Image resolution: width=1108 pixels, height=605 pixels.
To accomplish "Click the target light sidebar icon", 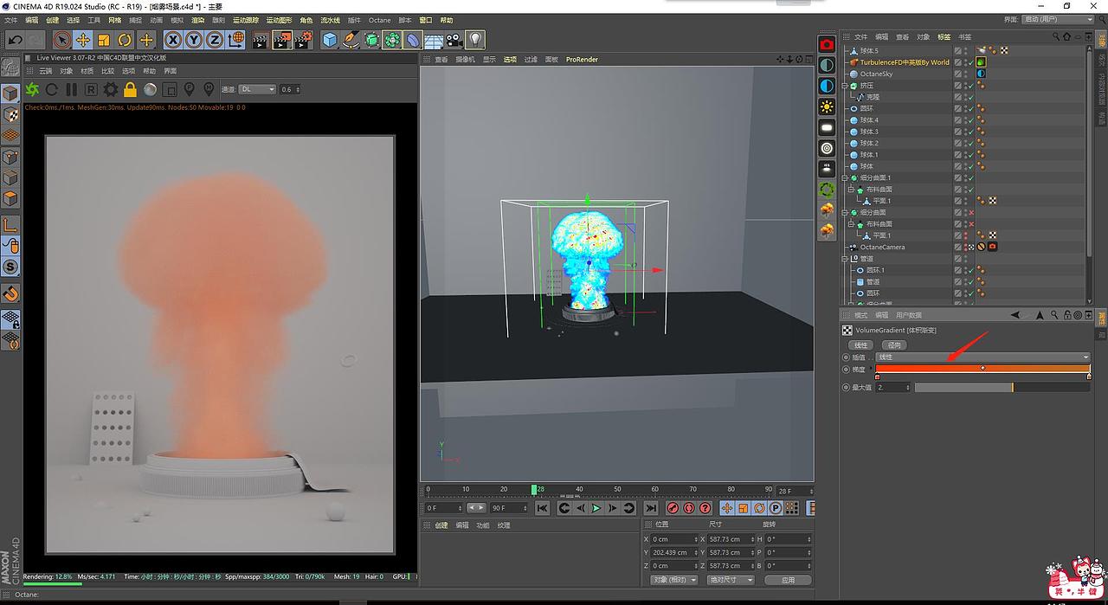I will tap(827, 148).
